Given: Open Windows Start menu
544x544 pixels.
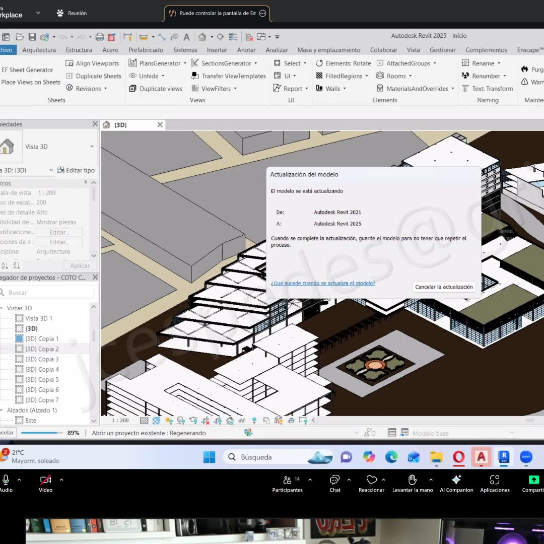Looking at the screenshot, I should (209, 457).
